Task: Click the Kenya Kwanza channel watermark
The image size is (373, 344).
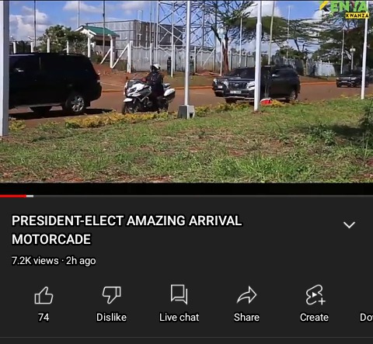Action: click(x=345, y=9)
